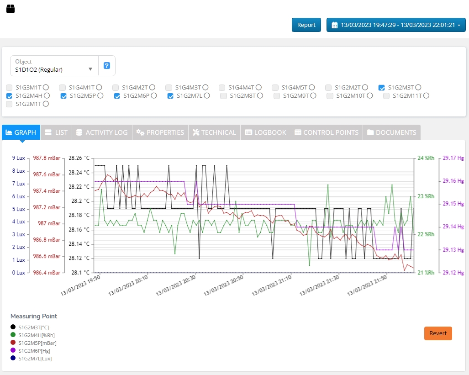Click the blue help question mark icon
The height and width of the screenshot is (375, 469).
click(x=107, y=66)
